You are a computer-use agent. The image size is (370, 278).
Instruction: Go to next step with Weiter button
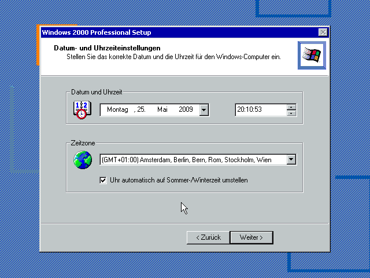(251, 237)
